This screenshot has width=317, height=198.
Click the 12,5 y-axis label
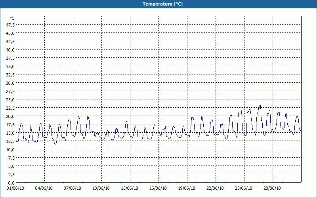10,141
